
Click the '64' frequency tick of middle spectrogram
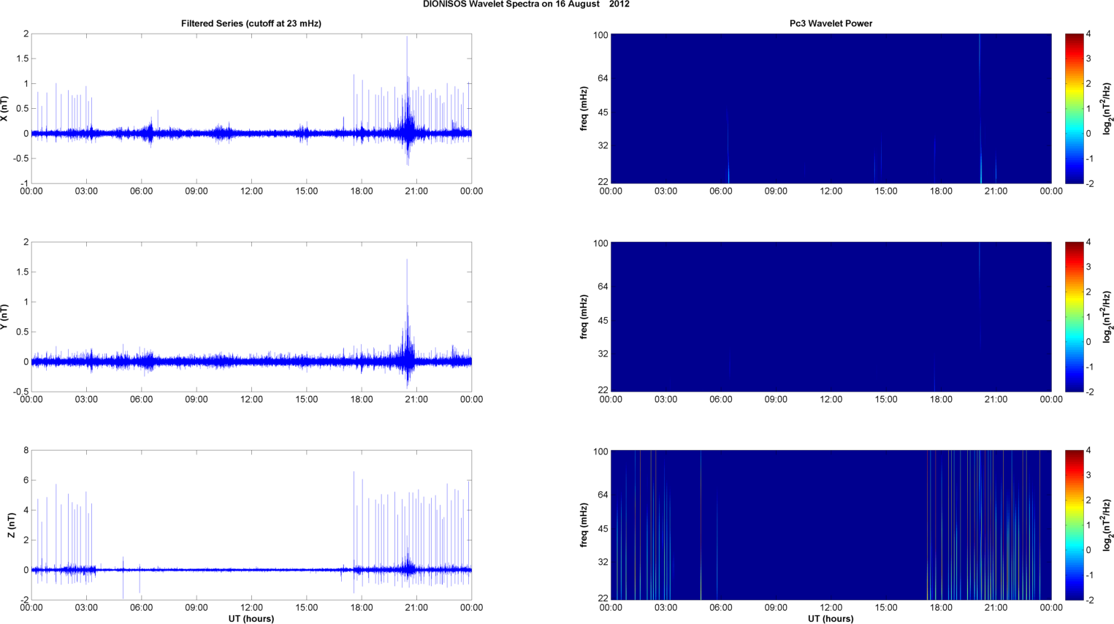point(603,286)
